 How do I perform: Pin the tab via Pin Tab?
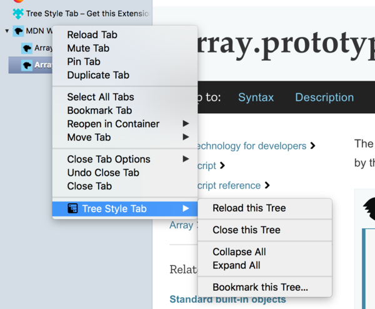[84, 61]
